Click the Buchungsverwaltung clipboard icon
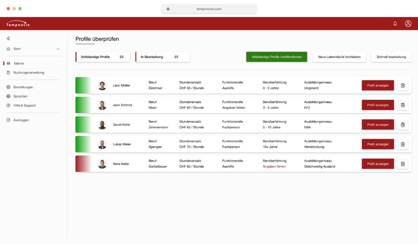Image resolution: width=418 pixels, height=244 pixels. pyautogui.click(x=8, y=72)
